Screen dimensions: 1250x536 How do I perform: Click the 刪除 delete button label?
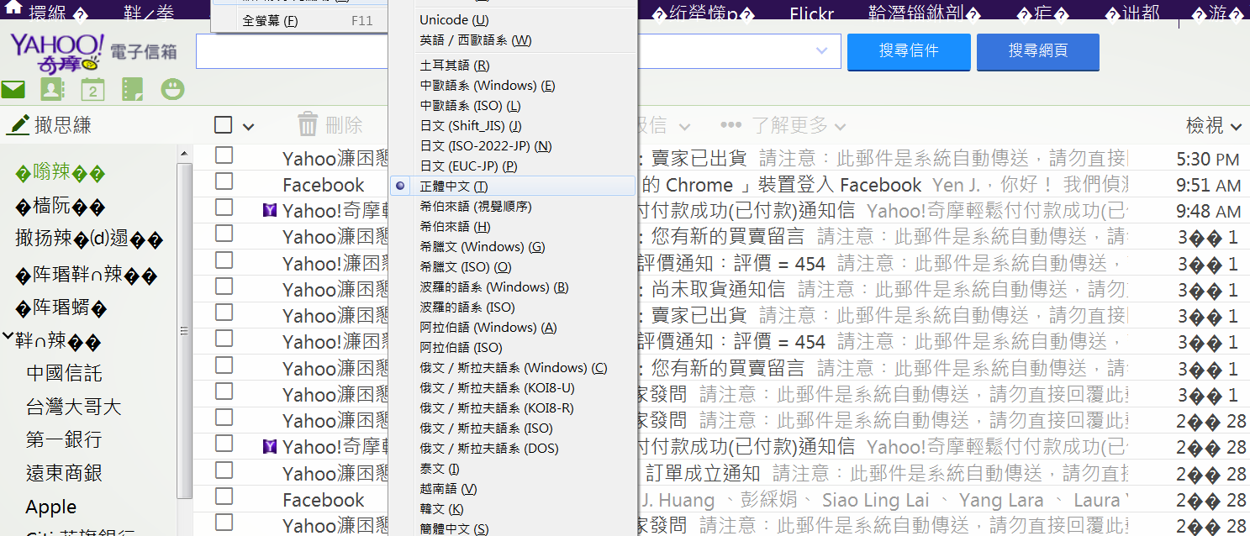[344, 125]
